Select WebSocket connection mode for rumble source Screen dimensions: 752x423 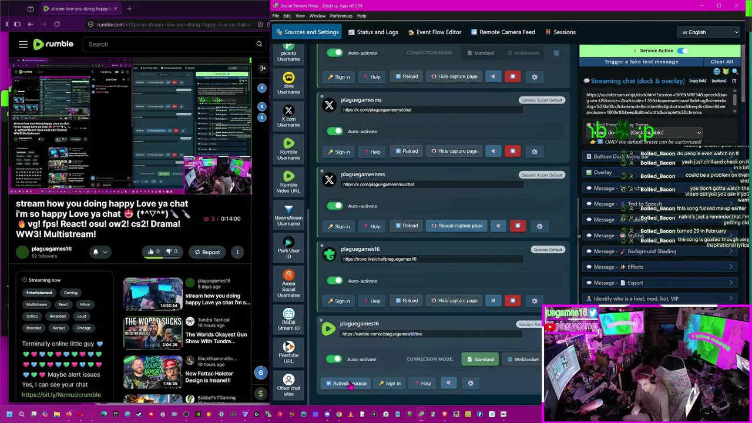(x=523, y=359)
